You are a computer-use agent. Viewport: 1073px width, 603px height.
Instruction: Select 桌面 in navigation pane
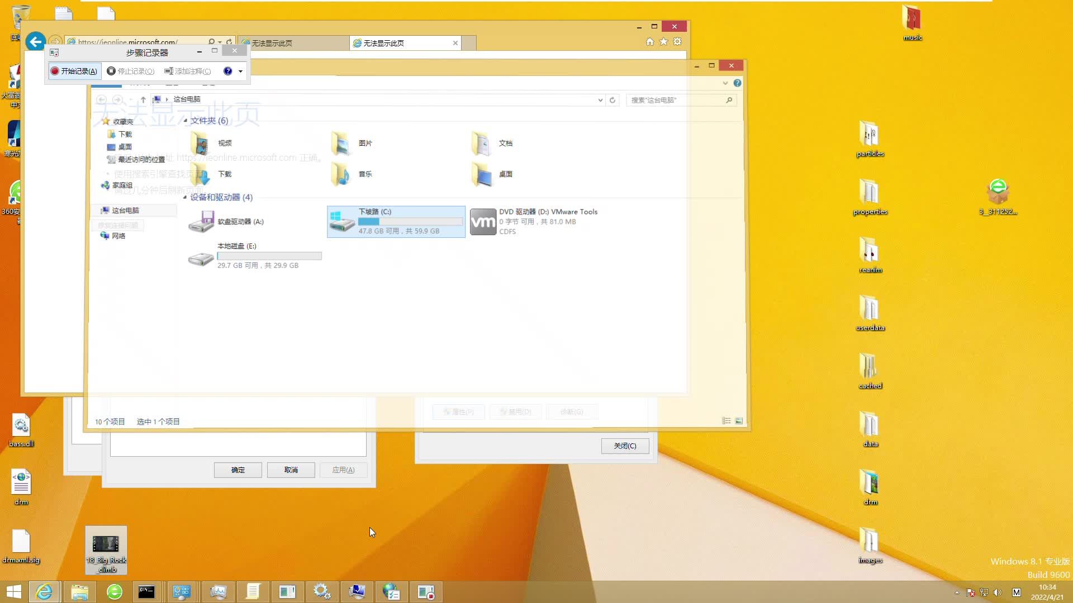(x=125, y=147)
